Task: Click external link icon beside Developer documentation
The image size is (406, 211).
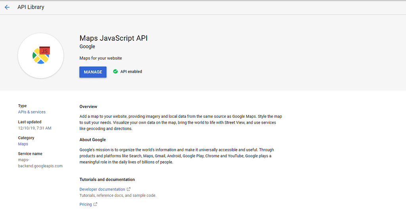Action: pyautogui.click(x=128, y=189)
